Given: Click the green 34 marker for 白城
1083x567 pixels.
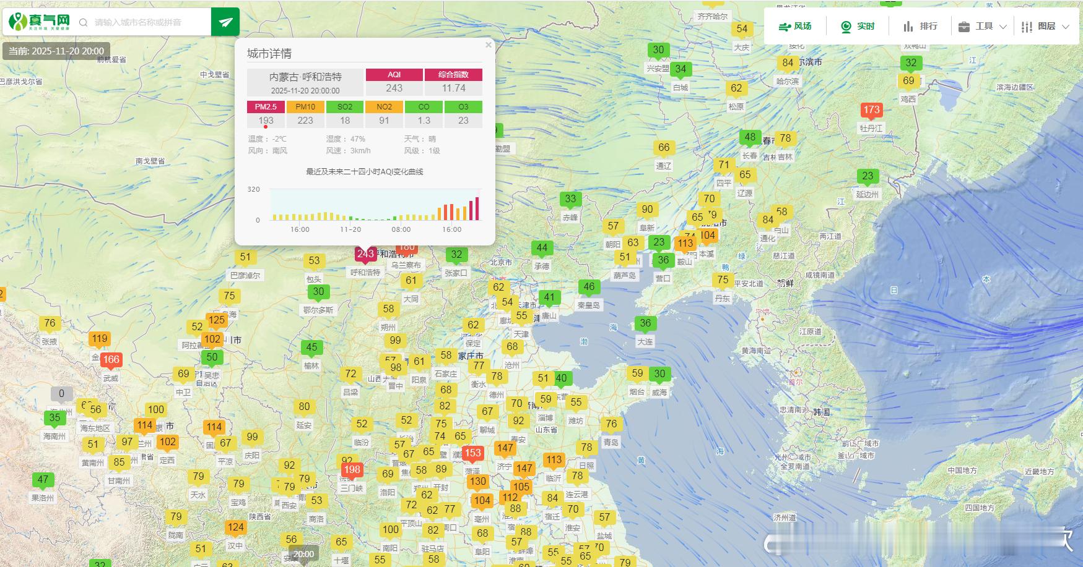Looking at the screenshot, I should [681, 69].
